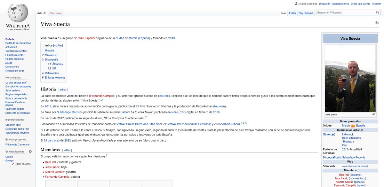The height and width of the screenshot is (187, 384).
Task: Open the post-rock link
Action: [164, 96]
